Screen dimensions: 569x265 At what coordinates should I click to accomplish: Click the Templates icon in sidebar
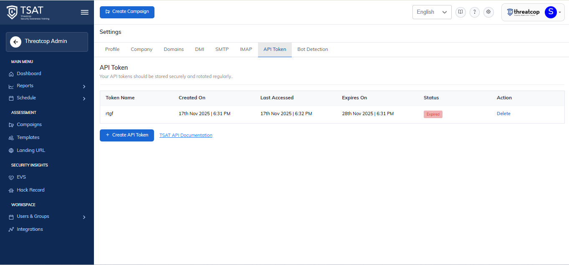tap(11, 138)
